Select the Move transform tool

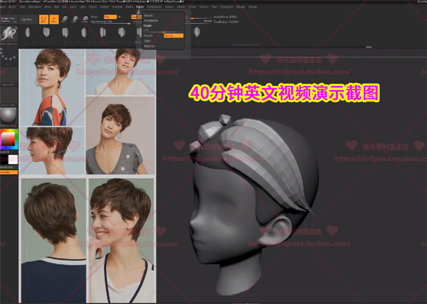(x=65, y=19)
